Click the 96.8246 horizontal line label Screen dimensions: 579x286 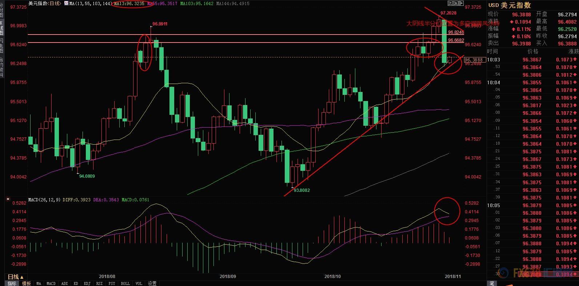456,32
